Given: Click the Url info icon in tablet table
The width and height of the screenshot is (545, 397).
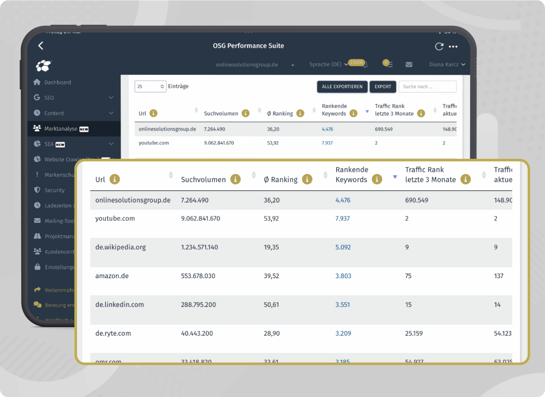Looking at the screenshot, I should [154, 113].
